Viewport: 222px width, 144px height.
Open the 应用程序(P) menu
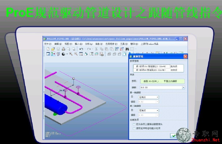tap(112, 44)
